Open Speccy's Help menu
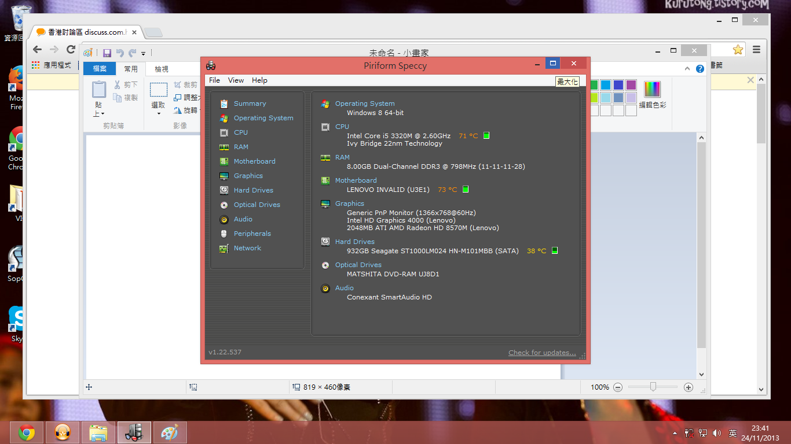This screenshot has height=444, width=791. (x=259, y=80)
